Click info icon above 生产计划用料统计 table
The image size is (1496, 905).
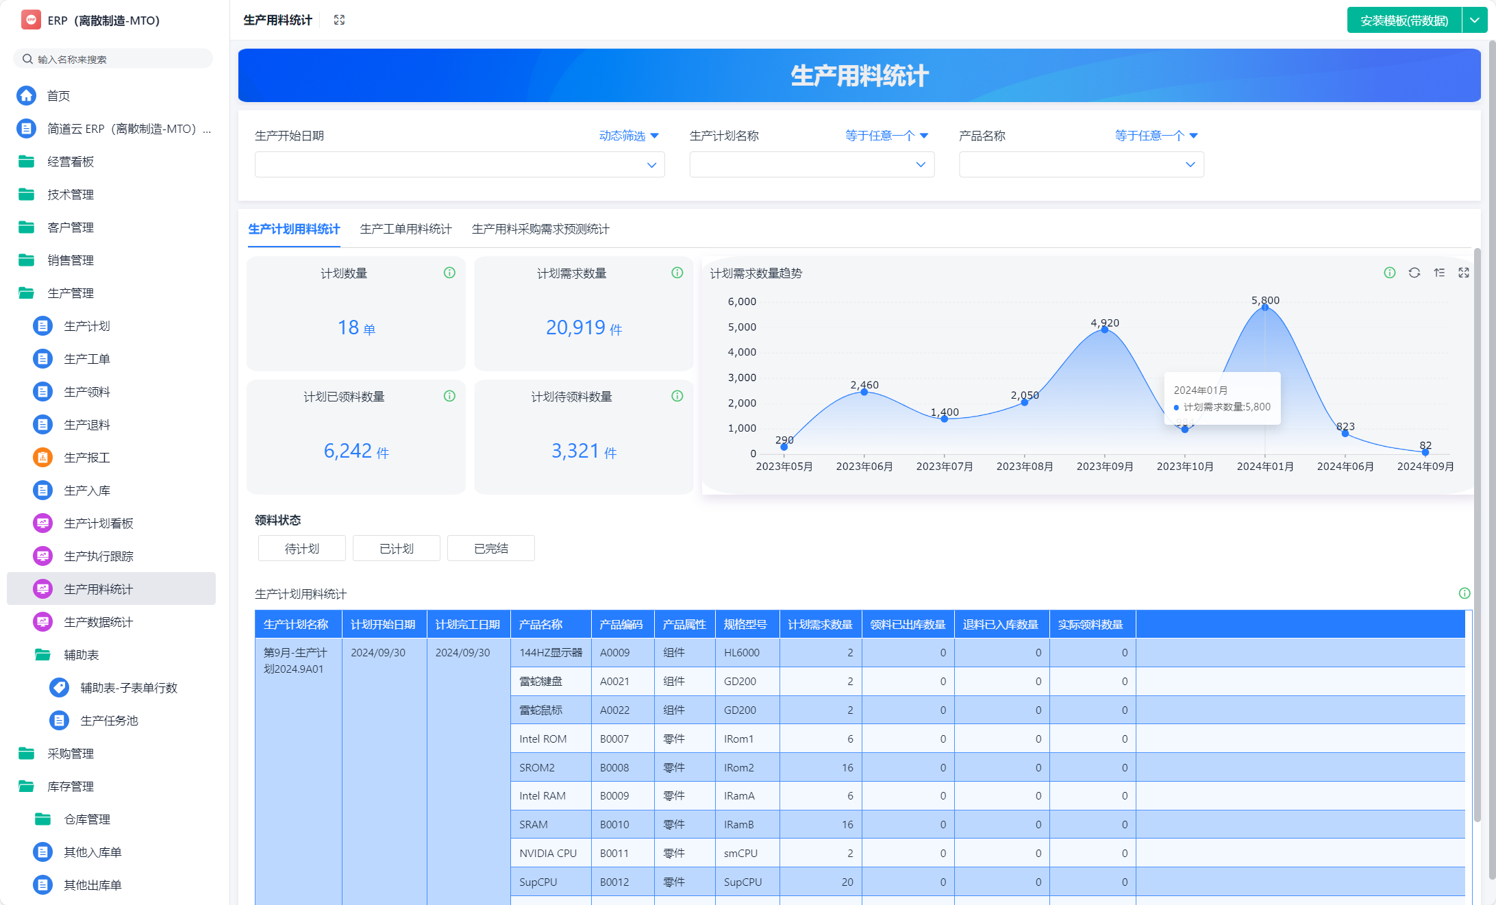click(1464, 593)
